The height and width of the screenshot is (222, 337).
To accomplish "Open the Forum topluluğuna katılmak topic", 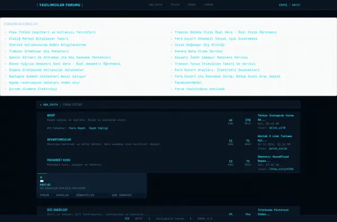I will 199,89.
